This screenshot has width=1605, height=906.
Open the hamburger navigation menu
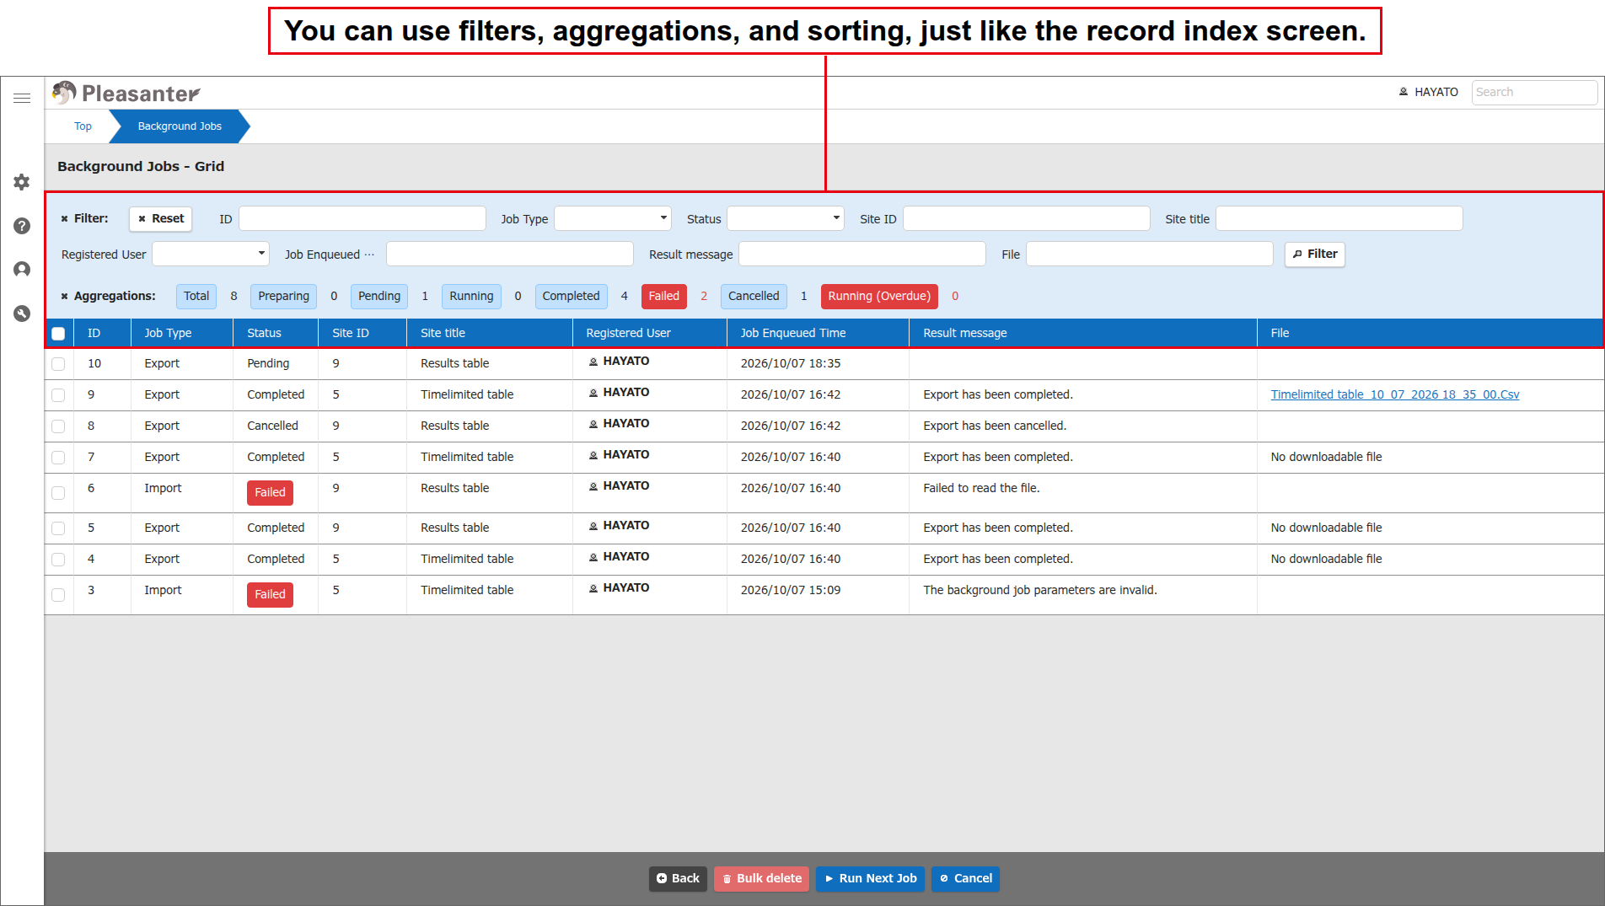pos(22,98)
